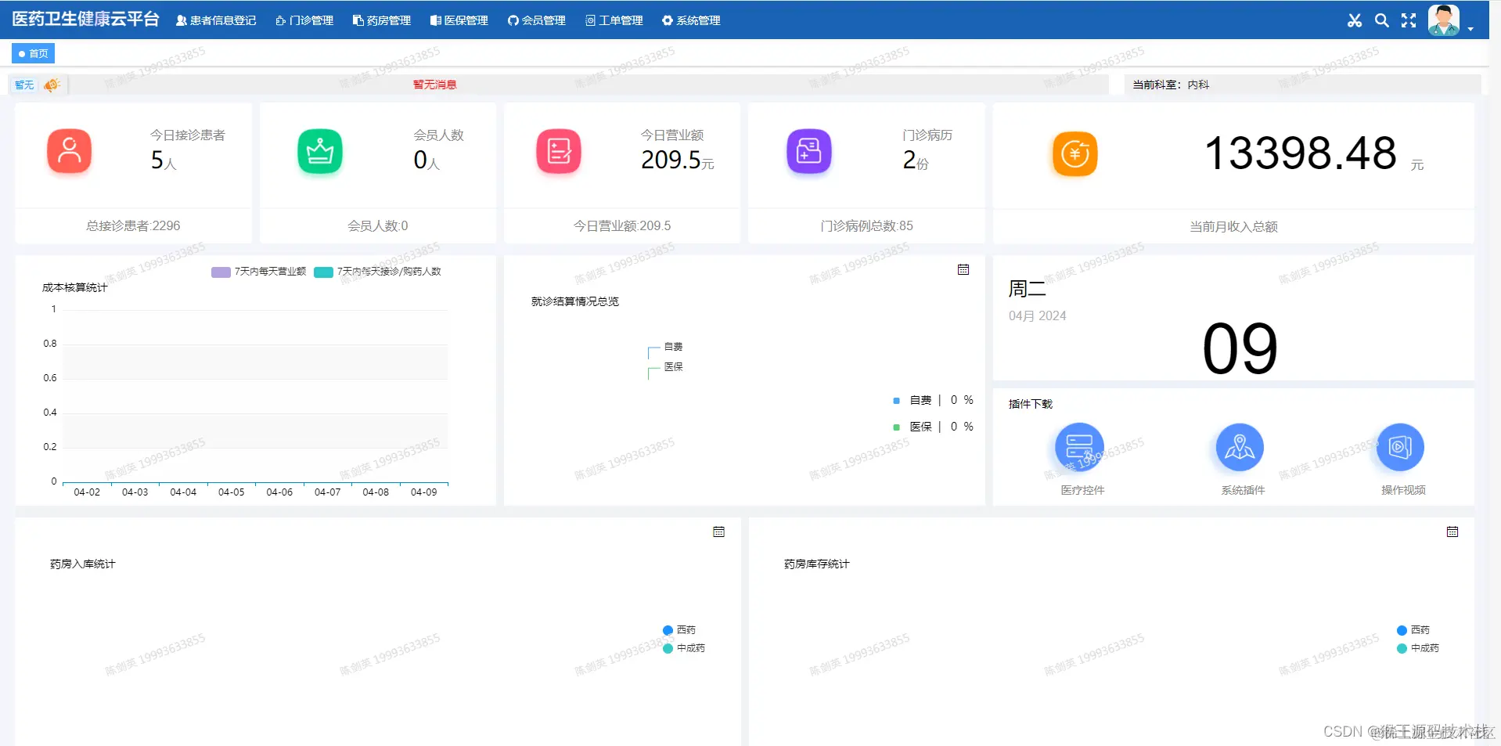
Task: Toggle the 西药 legend in 药房库存统计
Action: [1402, 629]
